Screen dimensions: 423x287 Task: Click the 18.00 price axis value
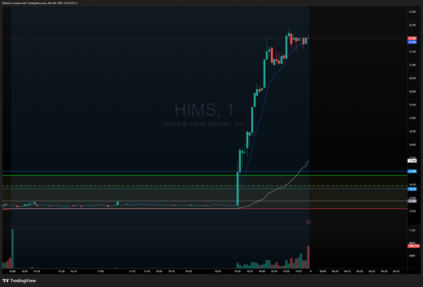point(412,145)
